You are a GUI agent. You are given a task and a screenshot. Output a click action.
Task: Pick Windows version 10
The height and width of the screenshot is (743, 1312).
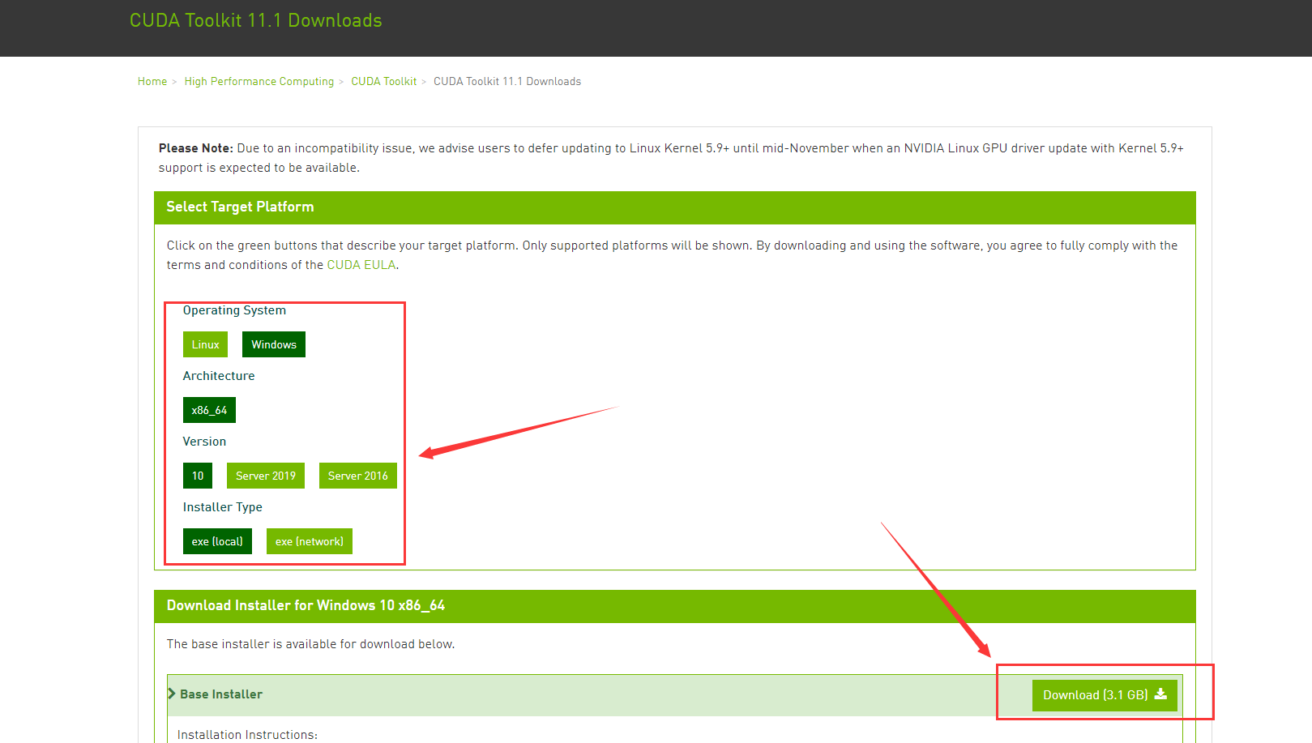coord(198,476)
